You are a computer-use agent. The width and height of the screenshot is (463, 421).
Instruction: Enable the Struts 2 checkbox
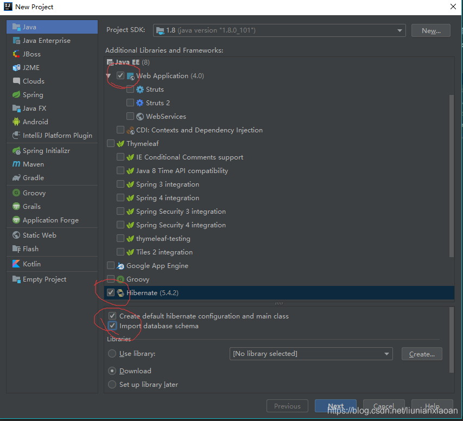pos(130,103)
